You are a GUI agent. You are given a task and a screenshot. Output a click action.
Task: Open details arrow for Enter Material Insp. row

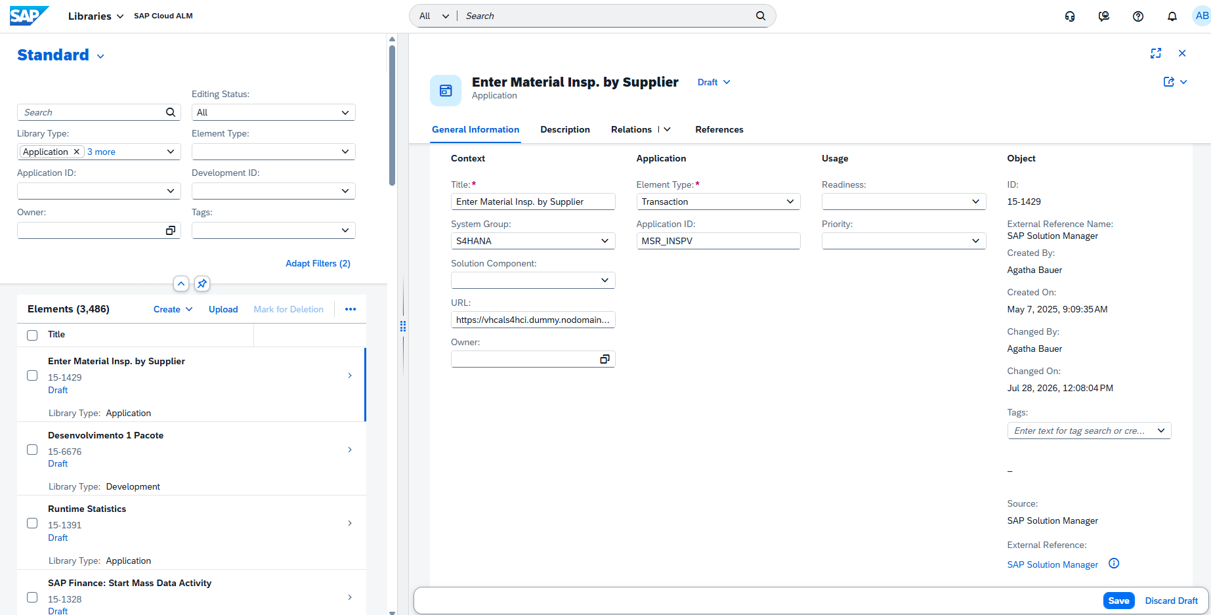click(x=350, y=375)
